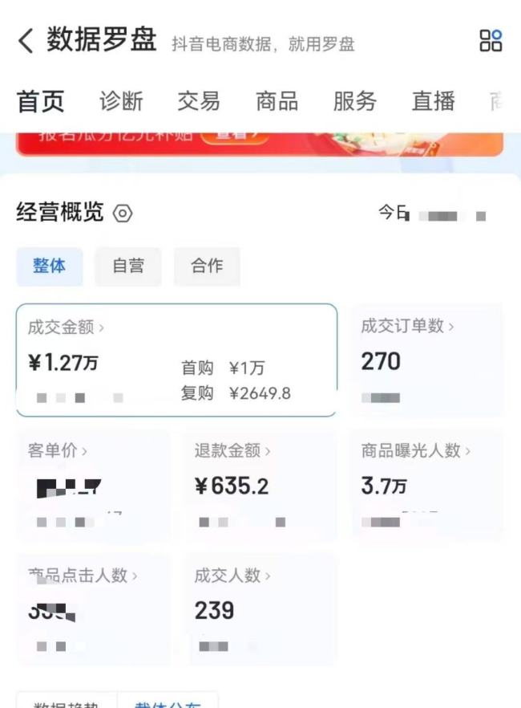The width and height of the screenshot is (521, 708).
Task: Switch to the 诊断 tab
Action: coord(121,102)
